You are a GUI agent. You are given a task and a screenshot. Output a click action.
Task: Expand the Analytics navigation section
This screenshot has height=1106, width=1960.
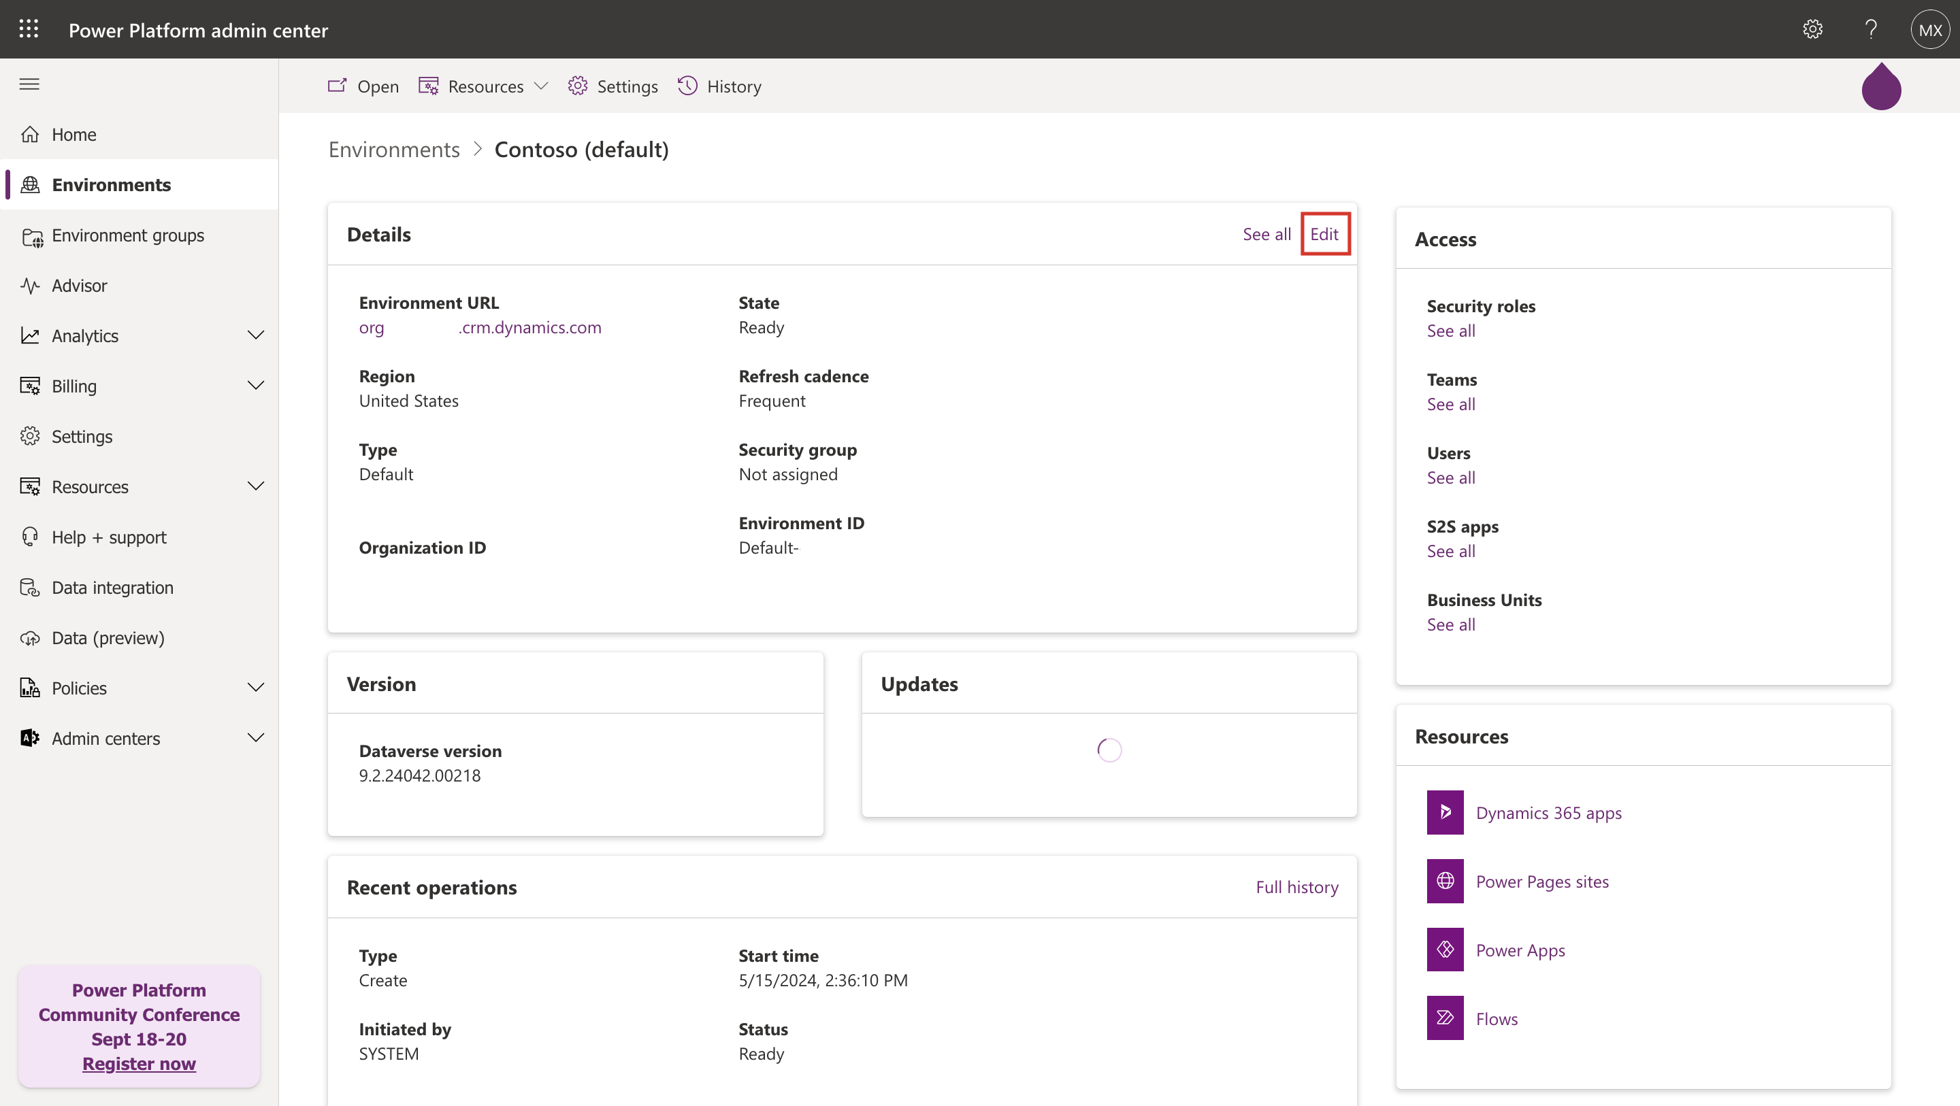coord(256,335)
